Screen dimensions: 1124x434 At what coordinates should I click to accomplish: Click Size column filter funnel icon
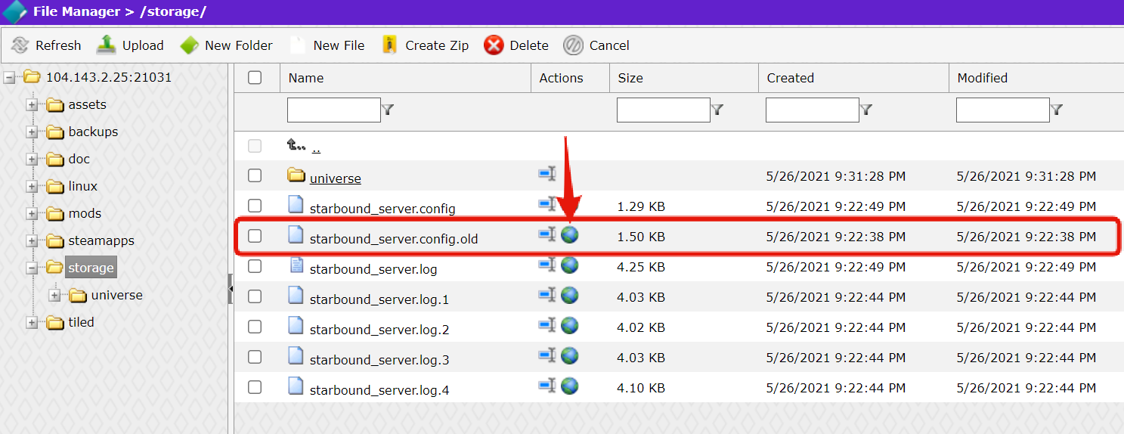click(x=717, y=110)
